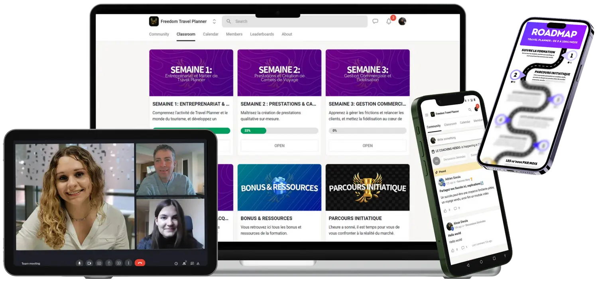Click the Search field in laptop header
This screenshot has height=282, width=598.
click(295, 21)
